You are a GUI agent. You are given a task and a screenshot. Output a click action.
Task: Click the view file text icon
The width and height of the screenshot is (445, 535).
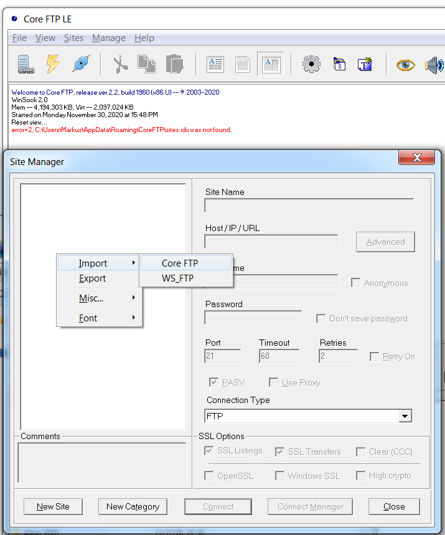[x=215, y=64]
